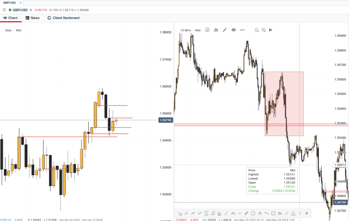Close the GBP/USD tab
349x221 pixels.
21,3
